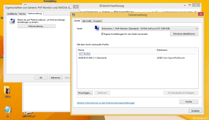The image size is (209, 120).
Task: Click the Farbverwaltung title bar icon
Action: [x=74, y=15]
